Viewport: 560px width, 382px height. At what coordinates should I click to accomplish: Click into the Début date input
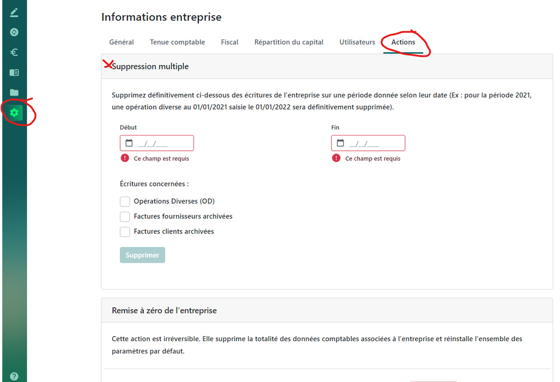point(163,143)
